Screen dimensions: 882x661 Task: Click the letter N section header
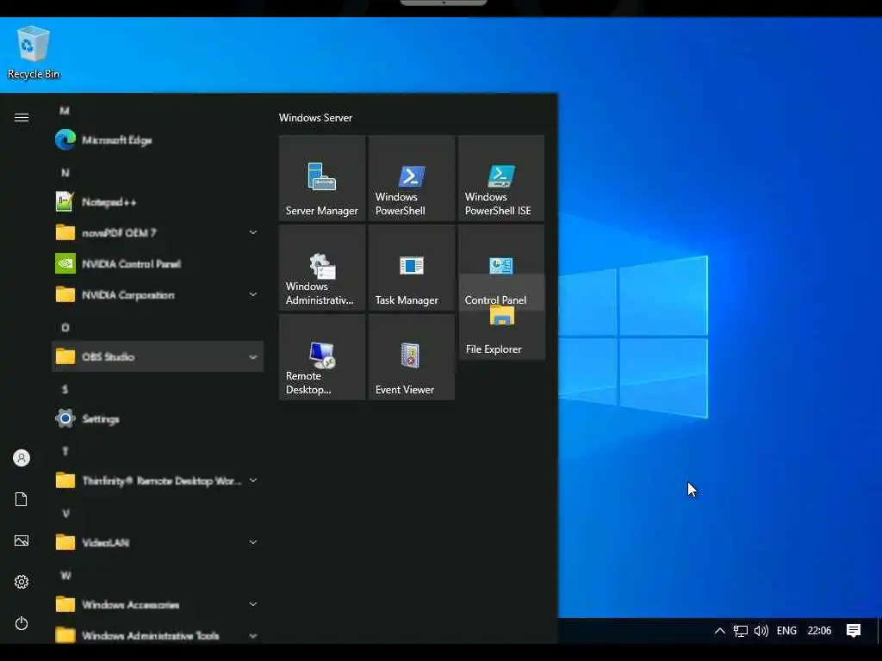point(65,172)
